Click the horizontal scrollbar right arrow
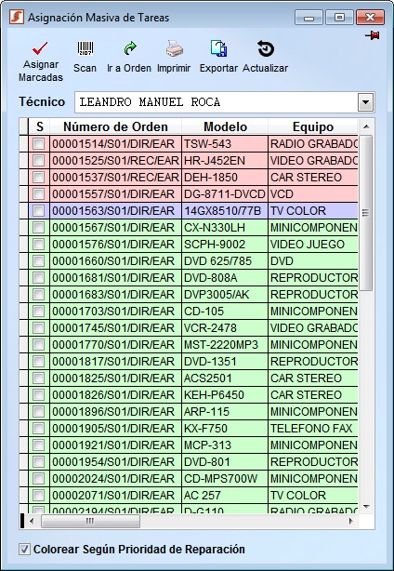Viewport: 394px width, 571px height. [350, 521]
